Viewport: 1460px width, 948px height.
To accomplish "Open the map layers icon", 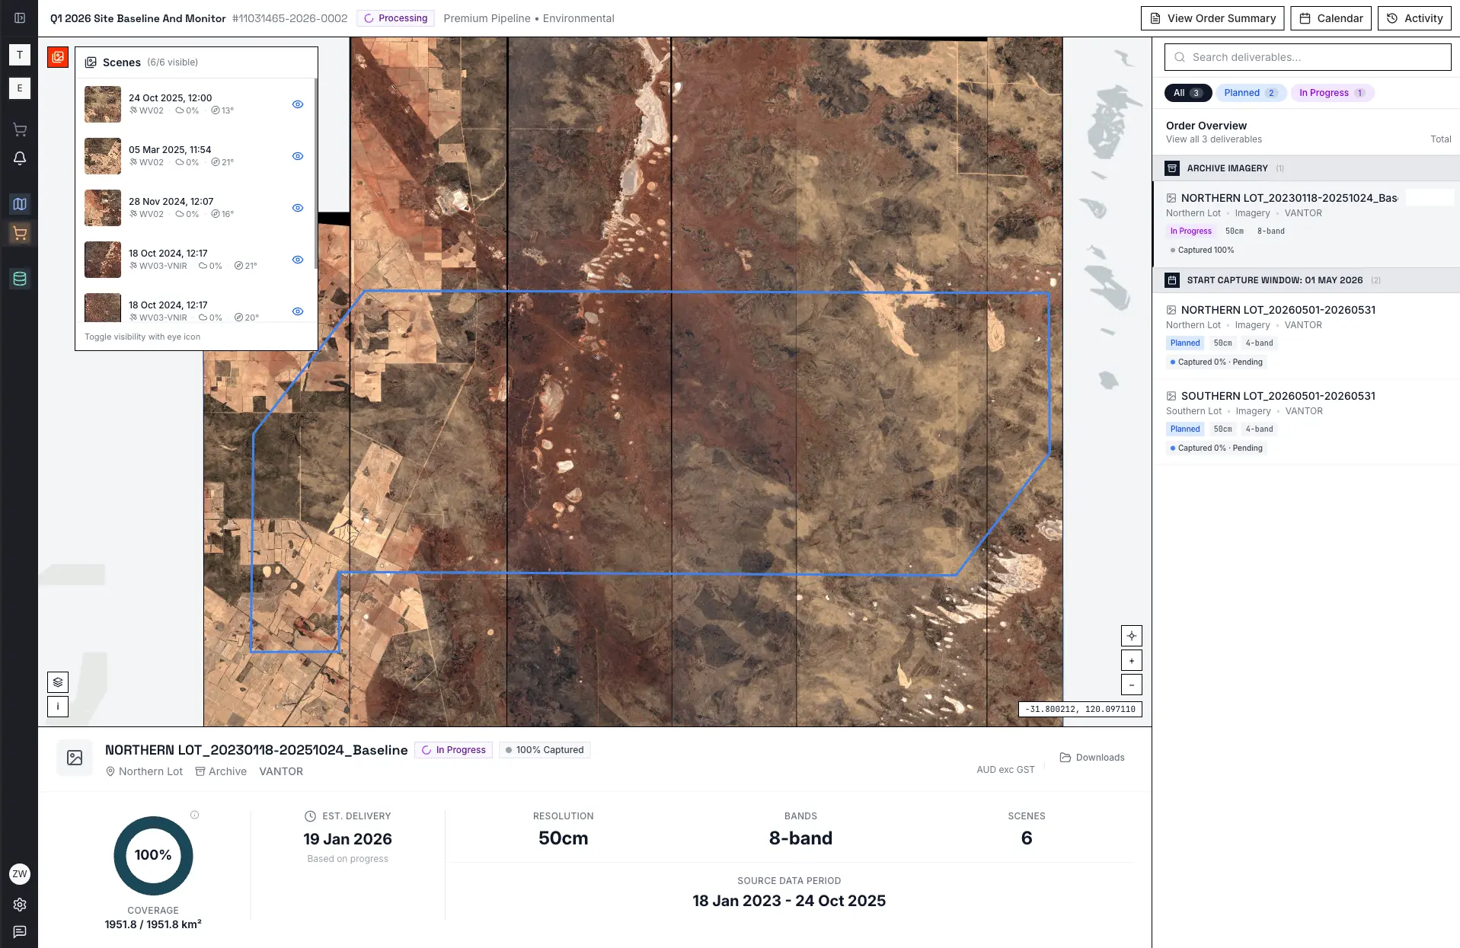I will tap(58, 682).
